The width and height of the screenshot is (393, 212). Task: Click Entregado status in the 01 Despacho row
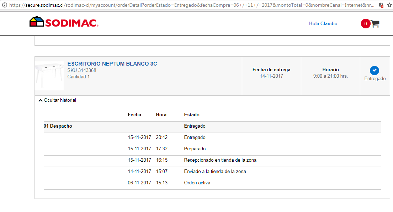coord(195,126)
